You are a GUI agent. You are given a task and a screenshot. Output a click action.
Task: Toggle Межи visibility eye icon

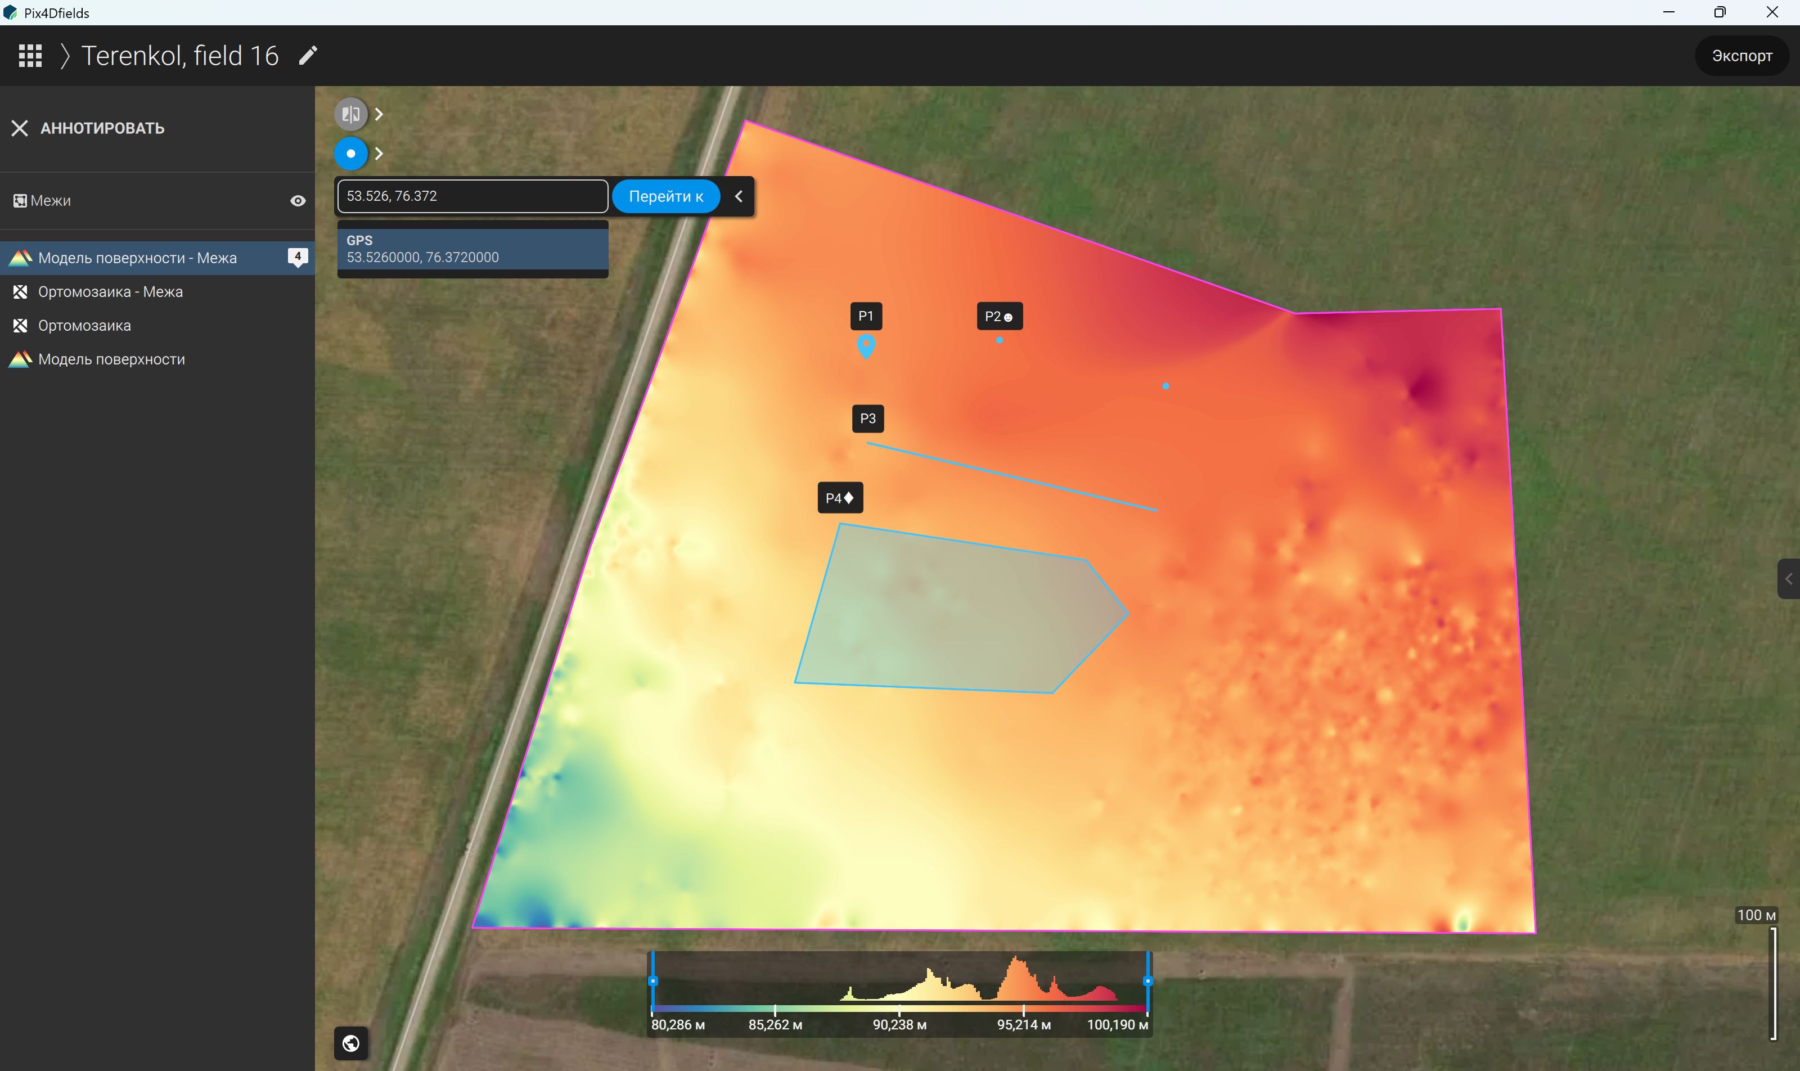(298, 201)
